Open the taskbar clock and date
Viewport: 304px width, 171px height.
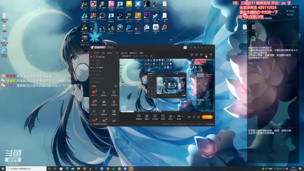click(293, 169)
